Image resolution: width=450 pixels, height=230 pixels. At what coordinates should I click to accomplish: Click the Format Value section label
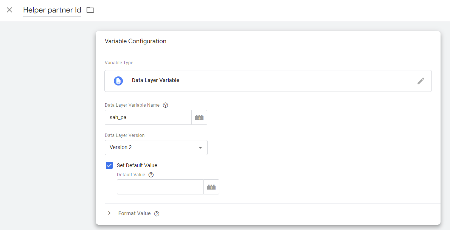134,213
